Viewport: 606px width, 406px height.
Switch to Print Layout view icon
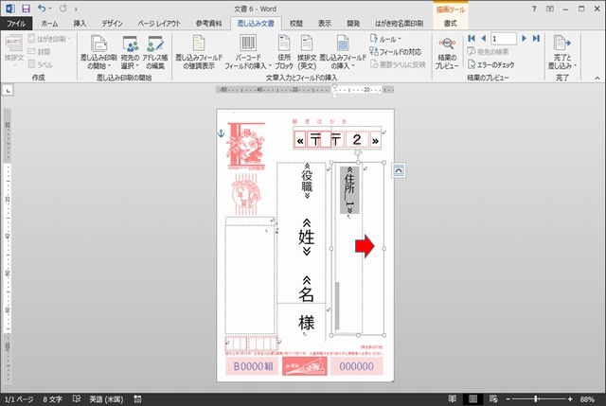(x=472, y=398)
